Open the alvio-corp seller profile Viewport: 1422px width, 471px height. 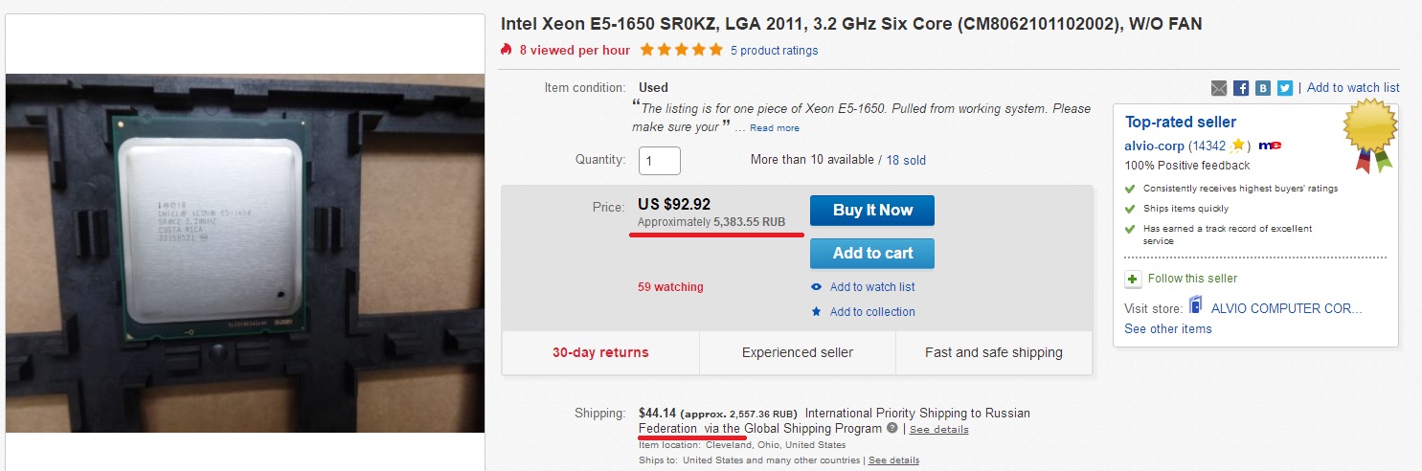tap(1154, 146)
